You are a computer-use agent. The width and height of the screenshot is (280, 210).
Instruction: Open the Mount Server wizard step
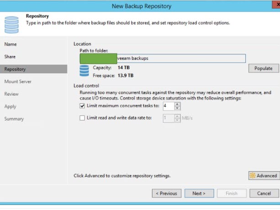point(18,82)
